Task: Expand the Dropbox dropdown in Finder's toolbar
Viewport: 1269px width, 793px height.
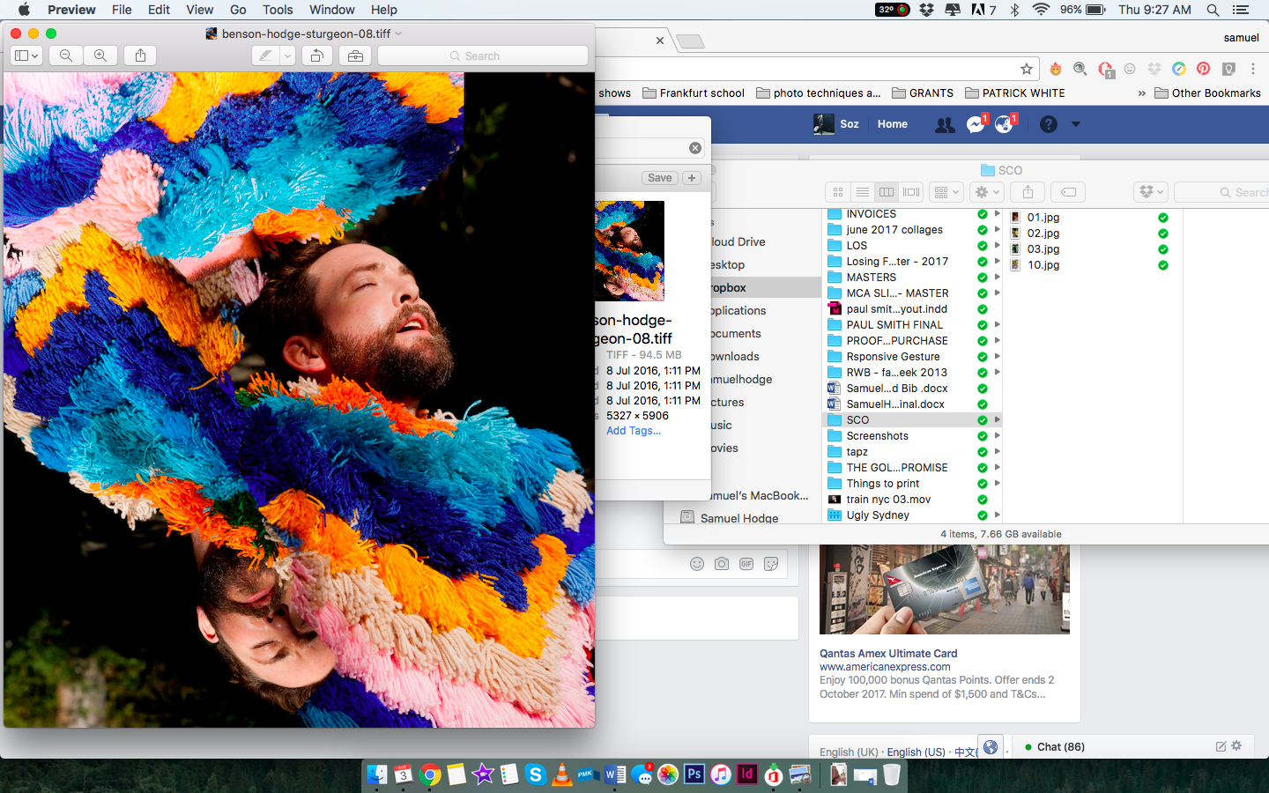Action: click(1151, 192)
